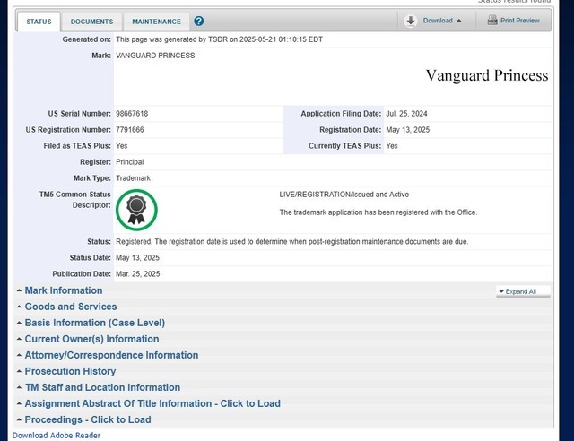
Task: Open the Download dropdown menu
Action: 442,21
